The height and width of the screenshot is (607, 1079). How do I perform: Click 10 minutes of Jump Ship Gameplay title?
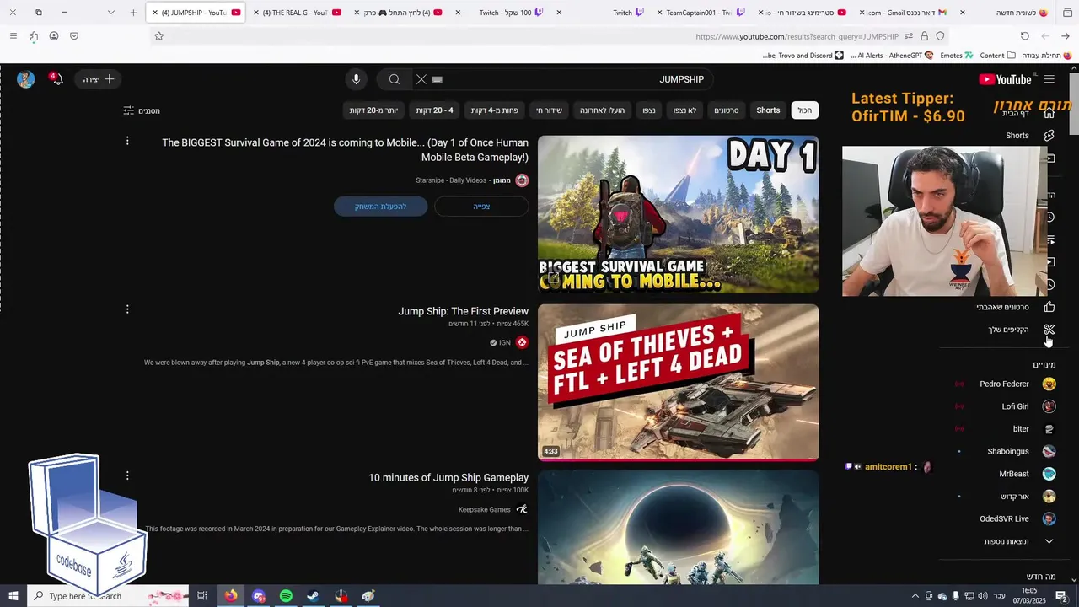click(x=448, y=477)
